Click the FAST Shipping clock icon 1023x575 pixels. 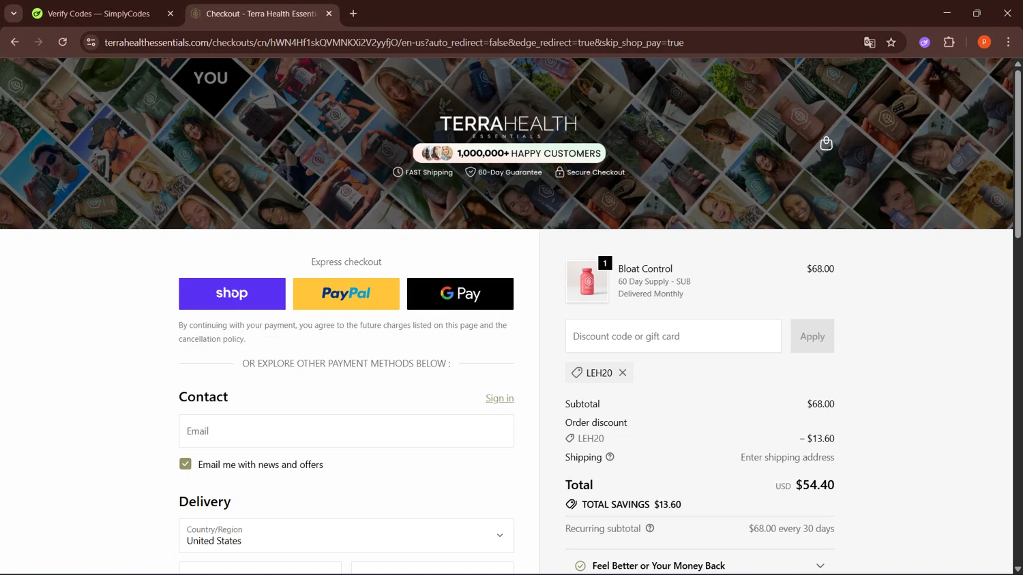click(x=398, y=172)
